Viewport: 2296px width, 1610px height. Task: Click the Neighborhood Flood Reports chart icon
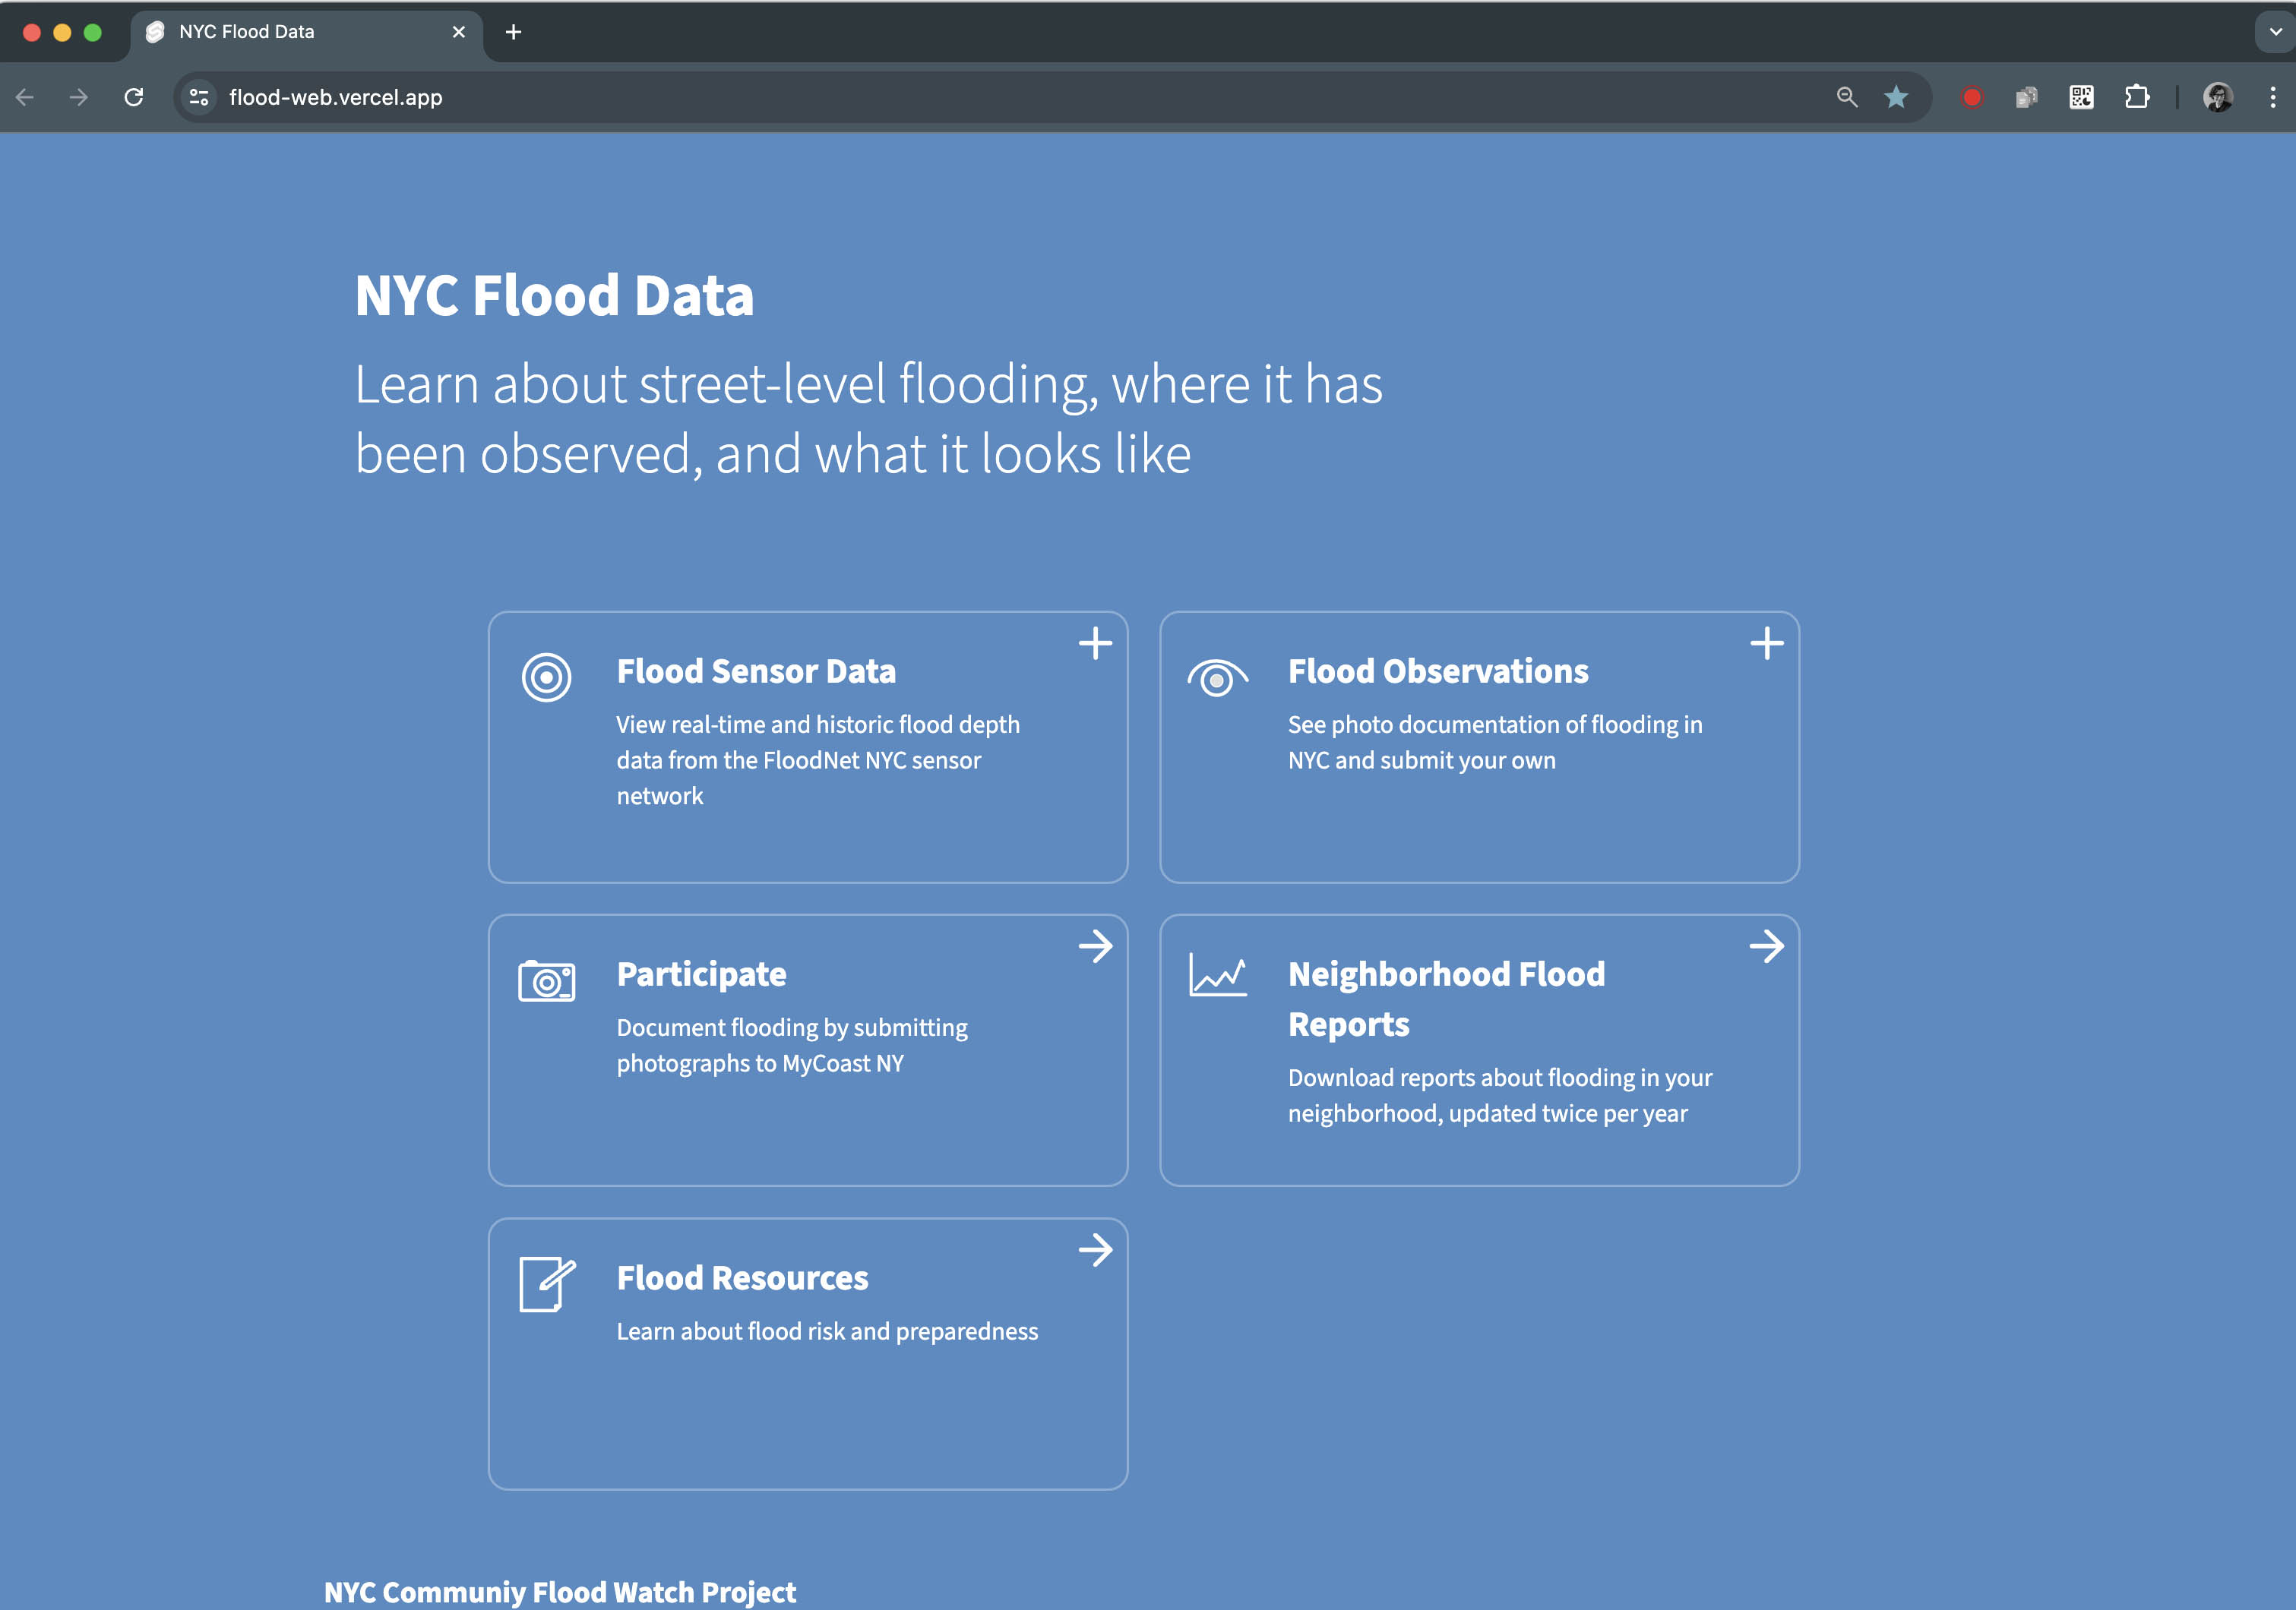1217,974
